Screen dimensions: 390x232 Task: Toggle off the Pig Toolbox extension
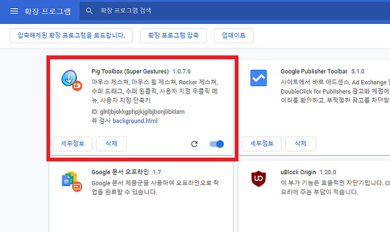coord(216,144)
